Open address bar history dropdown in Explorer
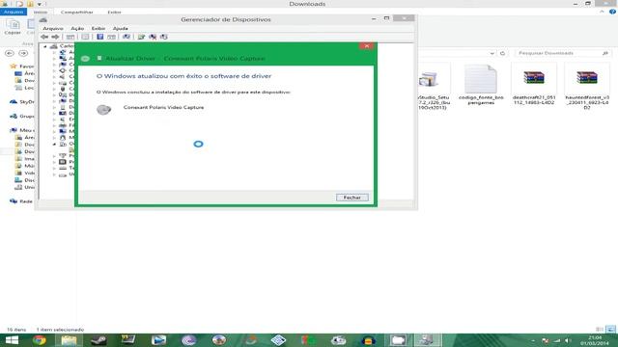 pos(492,53)
